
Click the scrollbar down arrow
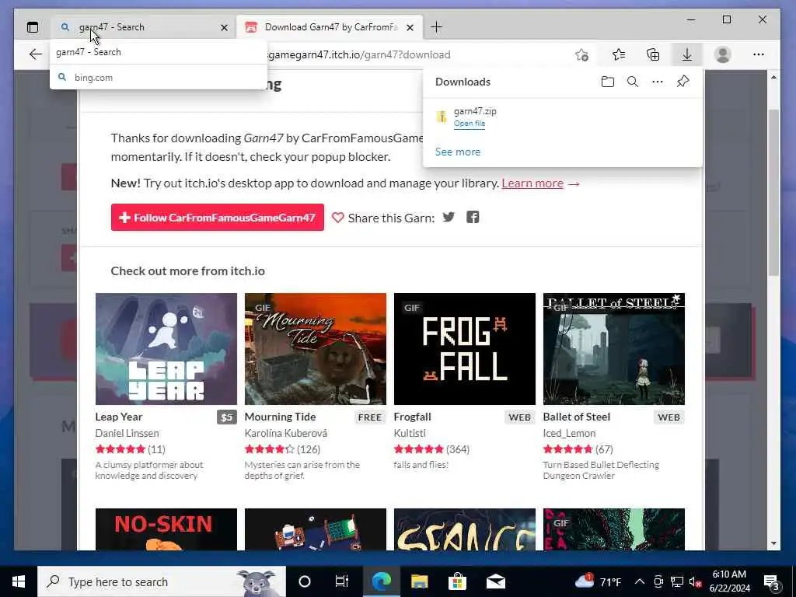(x=773, y=543)
